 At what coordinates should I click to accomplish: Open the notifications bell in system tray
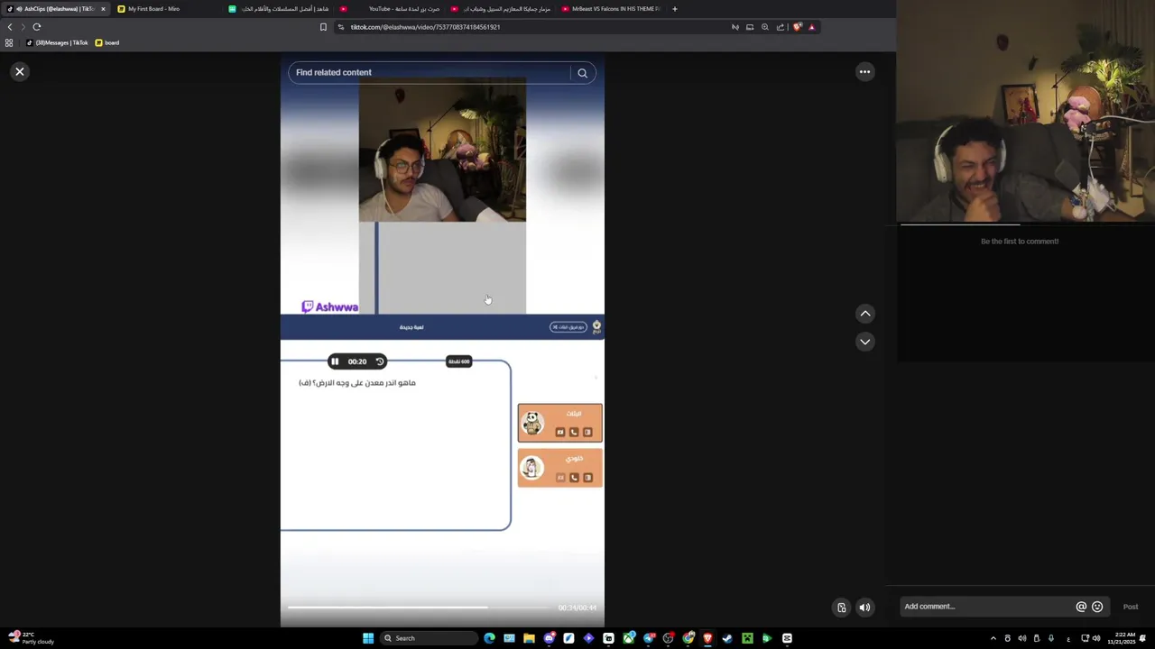coord(1142,638)
